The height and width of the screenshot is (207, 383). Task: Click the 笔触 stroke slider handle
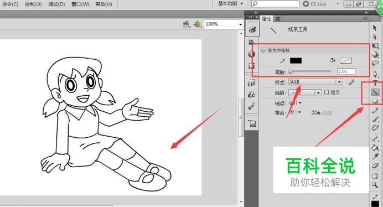291,71
